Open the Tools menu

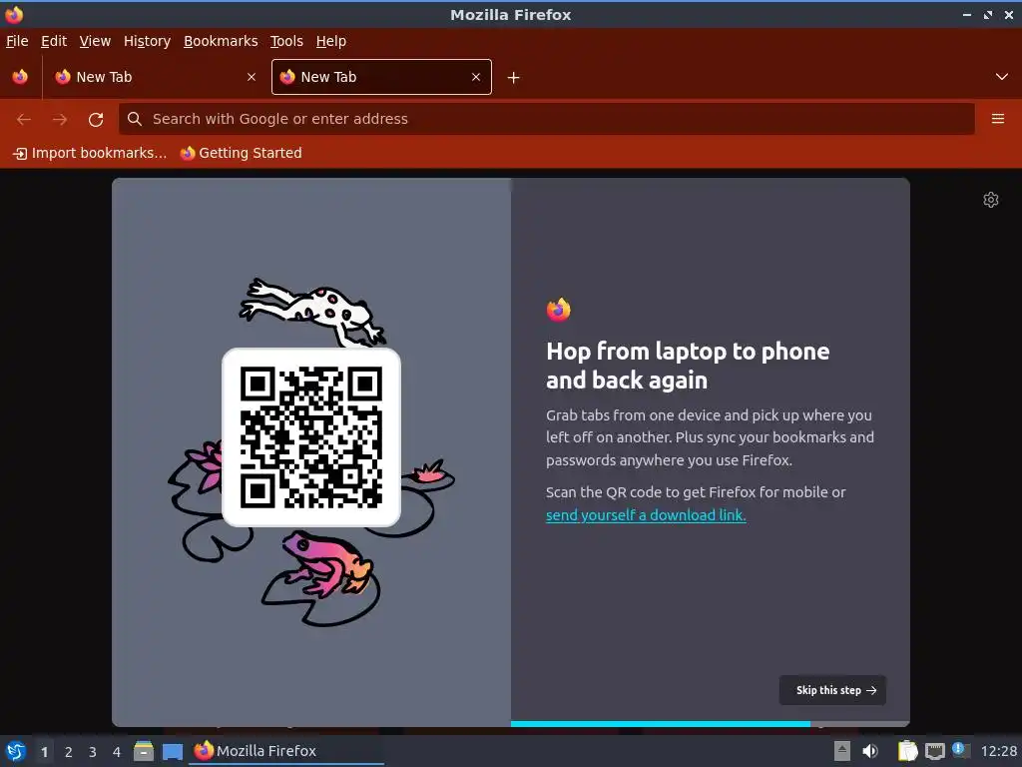286,41
